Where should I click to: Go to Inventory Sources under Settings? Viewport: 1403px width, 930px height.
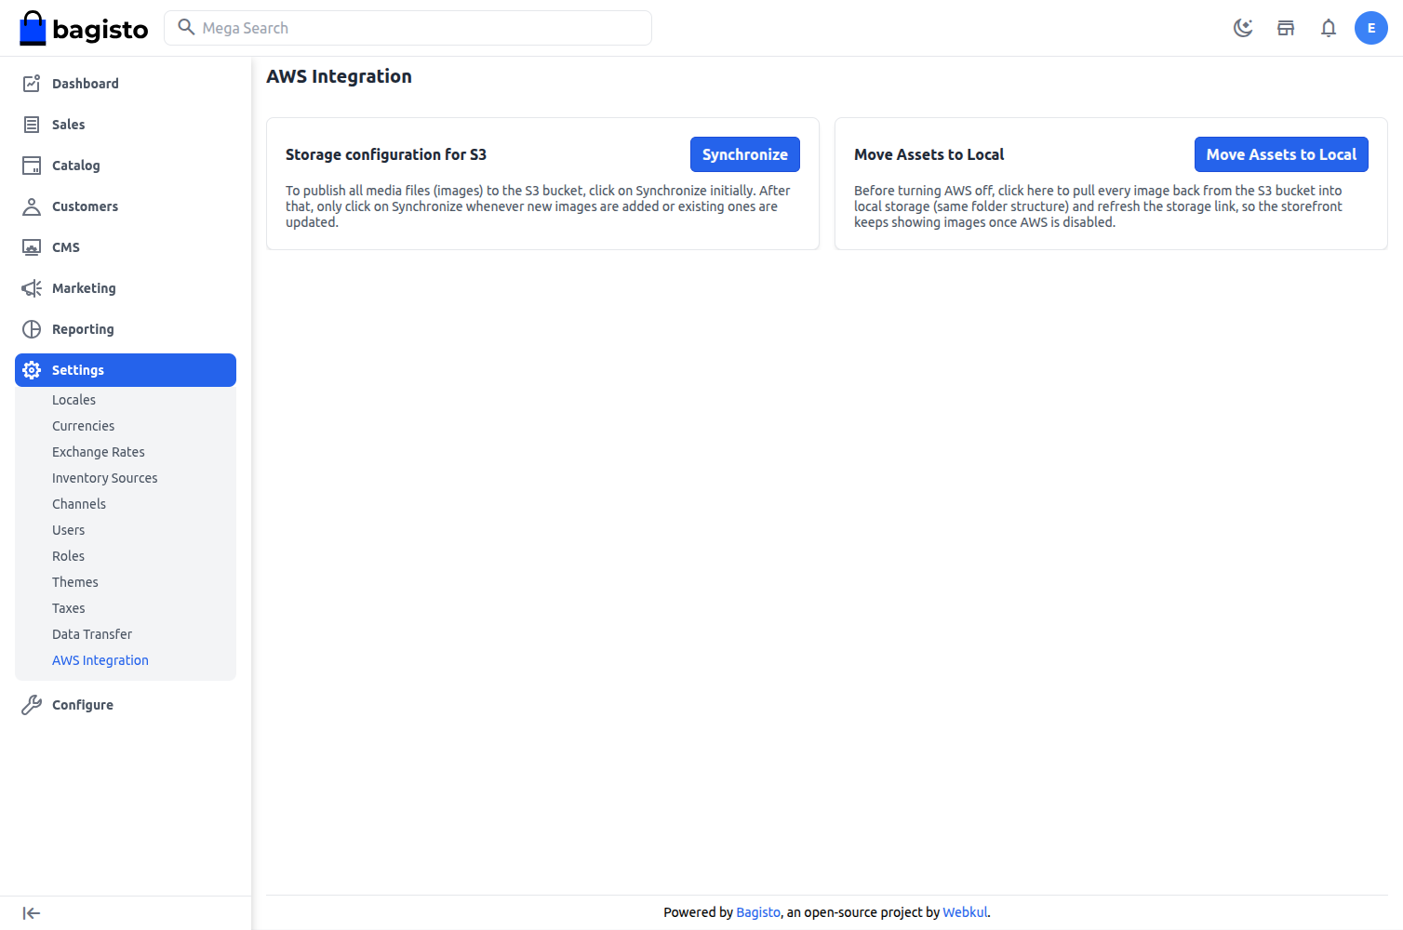click(x=105, y=478)
